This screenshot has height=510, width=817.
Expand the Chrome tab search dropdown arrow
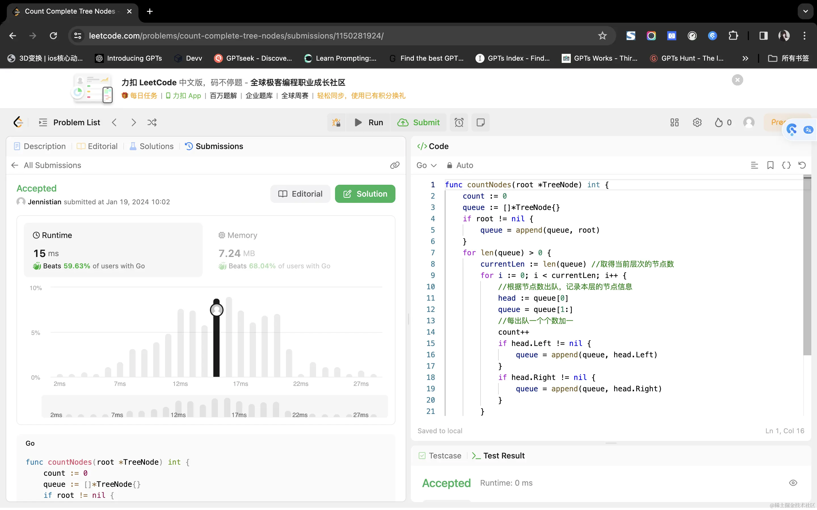coord(806,11)
